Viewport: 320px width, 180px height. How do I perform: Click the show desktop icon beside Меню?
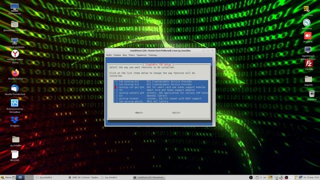(x=13, y=177)
